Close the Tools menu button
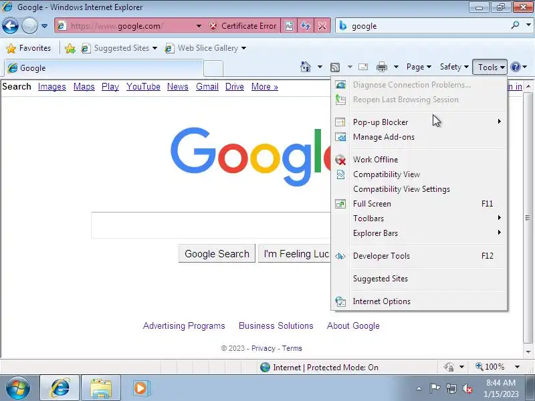The height and width of the screenshot is (401, 535). (x=490, y=68)
